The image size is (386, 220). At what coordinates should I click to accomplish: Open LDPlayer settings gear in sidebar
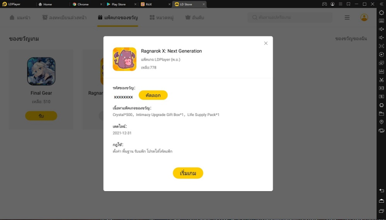pyautogui.click(x=381, y=13)
